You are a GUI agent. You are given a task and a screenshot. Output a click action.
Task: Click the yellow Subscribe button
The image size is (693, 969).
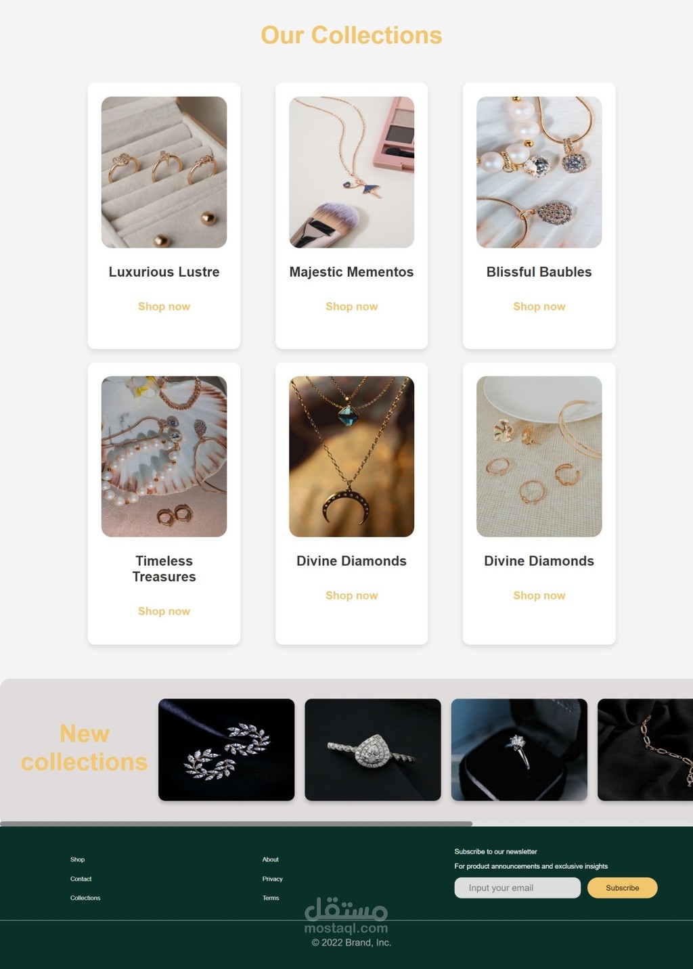tap(622, 888)
